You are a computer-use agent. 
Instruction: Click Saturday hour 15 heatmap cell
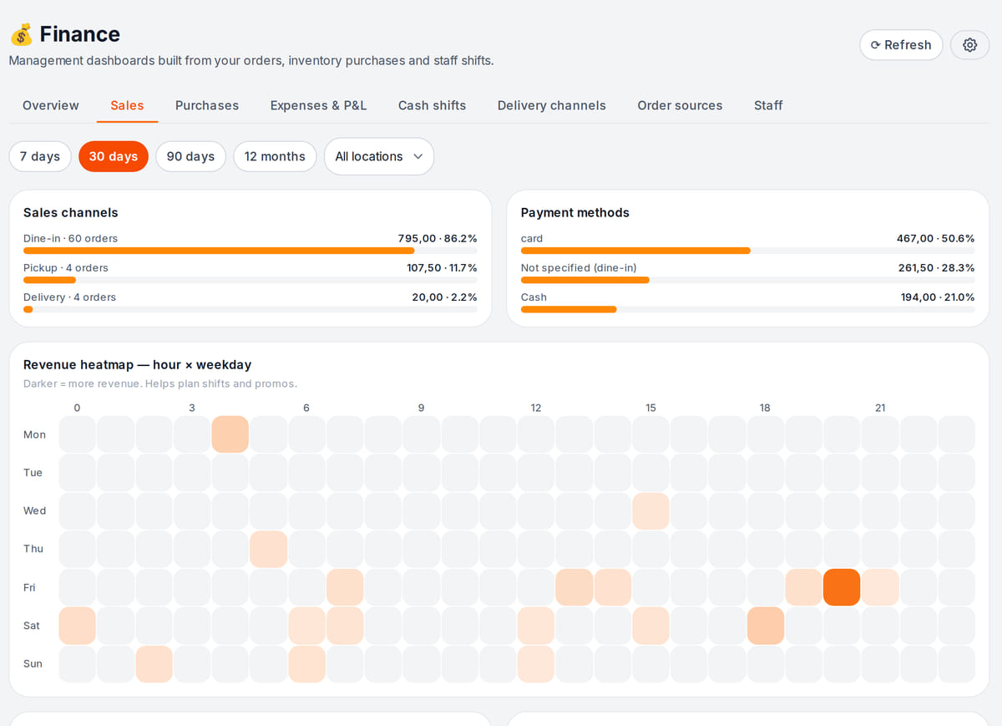650,626
